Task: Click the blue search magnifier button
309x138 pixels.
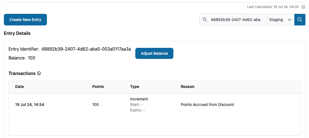Action: pos(300,20)
